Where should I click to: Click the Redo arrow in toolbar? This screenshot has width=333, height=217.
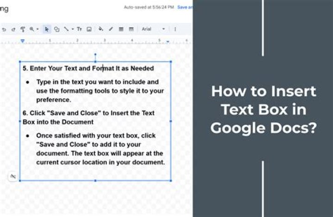12,29
